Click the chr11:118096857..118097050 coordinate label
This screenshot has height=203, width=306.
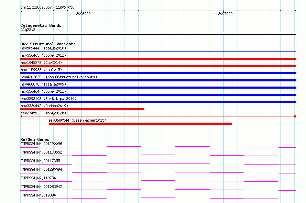click(x=47, y=7)
